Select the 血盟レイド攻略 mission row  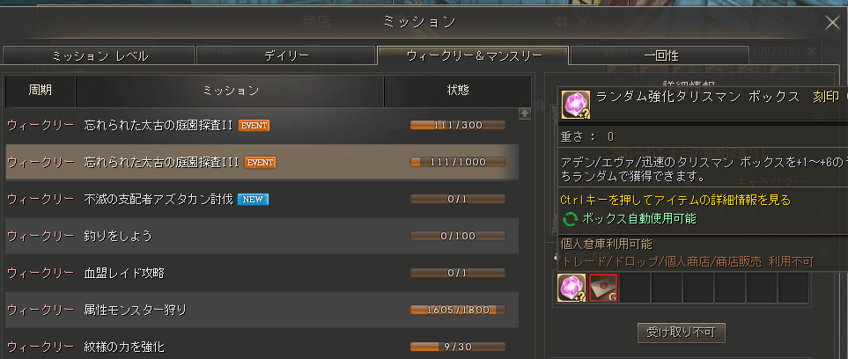(262, 273)
